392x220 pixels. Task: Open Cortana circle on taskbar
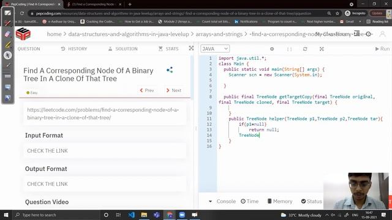106,215
